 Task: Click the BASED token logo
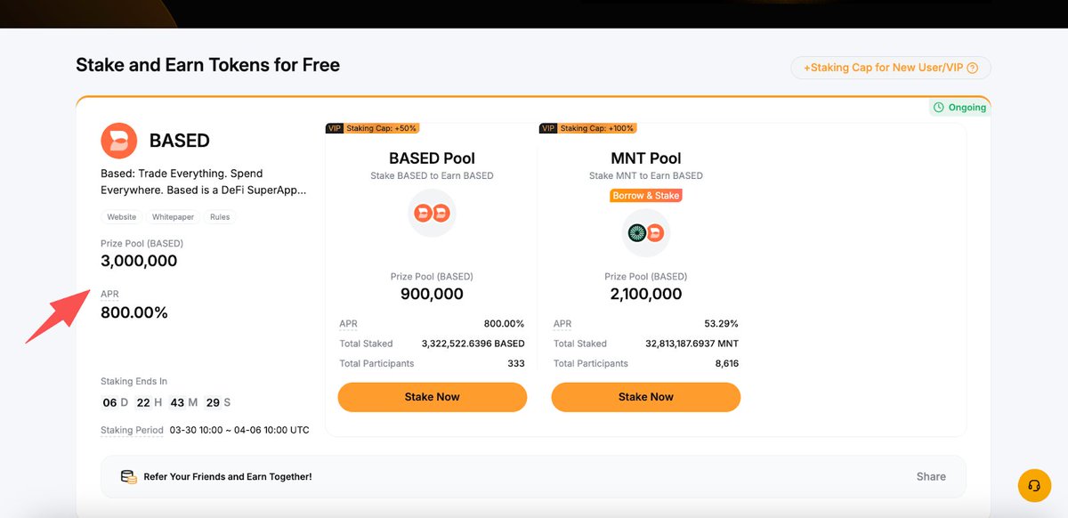118,141
